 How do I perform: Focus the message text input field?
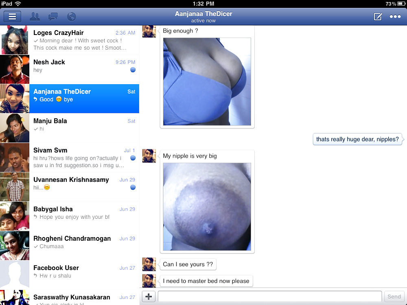pyautogui.click(x=269, y=296)
